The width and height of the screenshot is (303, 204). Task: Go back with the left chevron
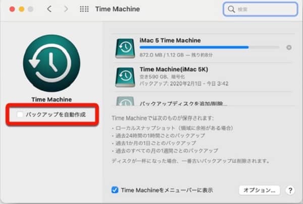49,9
